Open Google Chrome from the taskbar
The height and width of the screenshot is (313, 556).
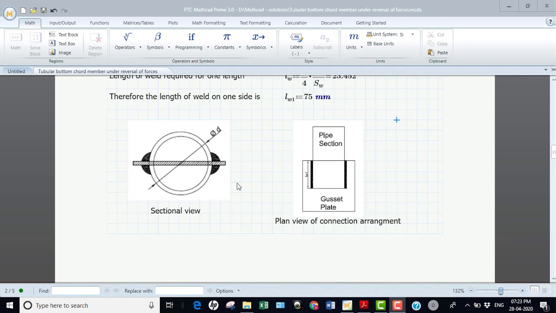click(x=314, y=306)
